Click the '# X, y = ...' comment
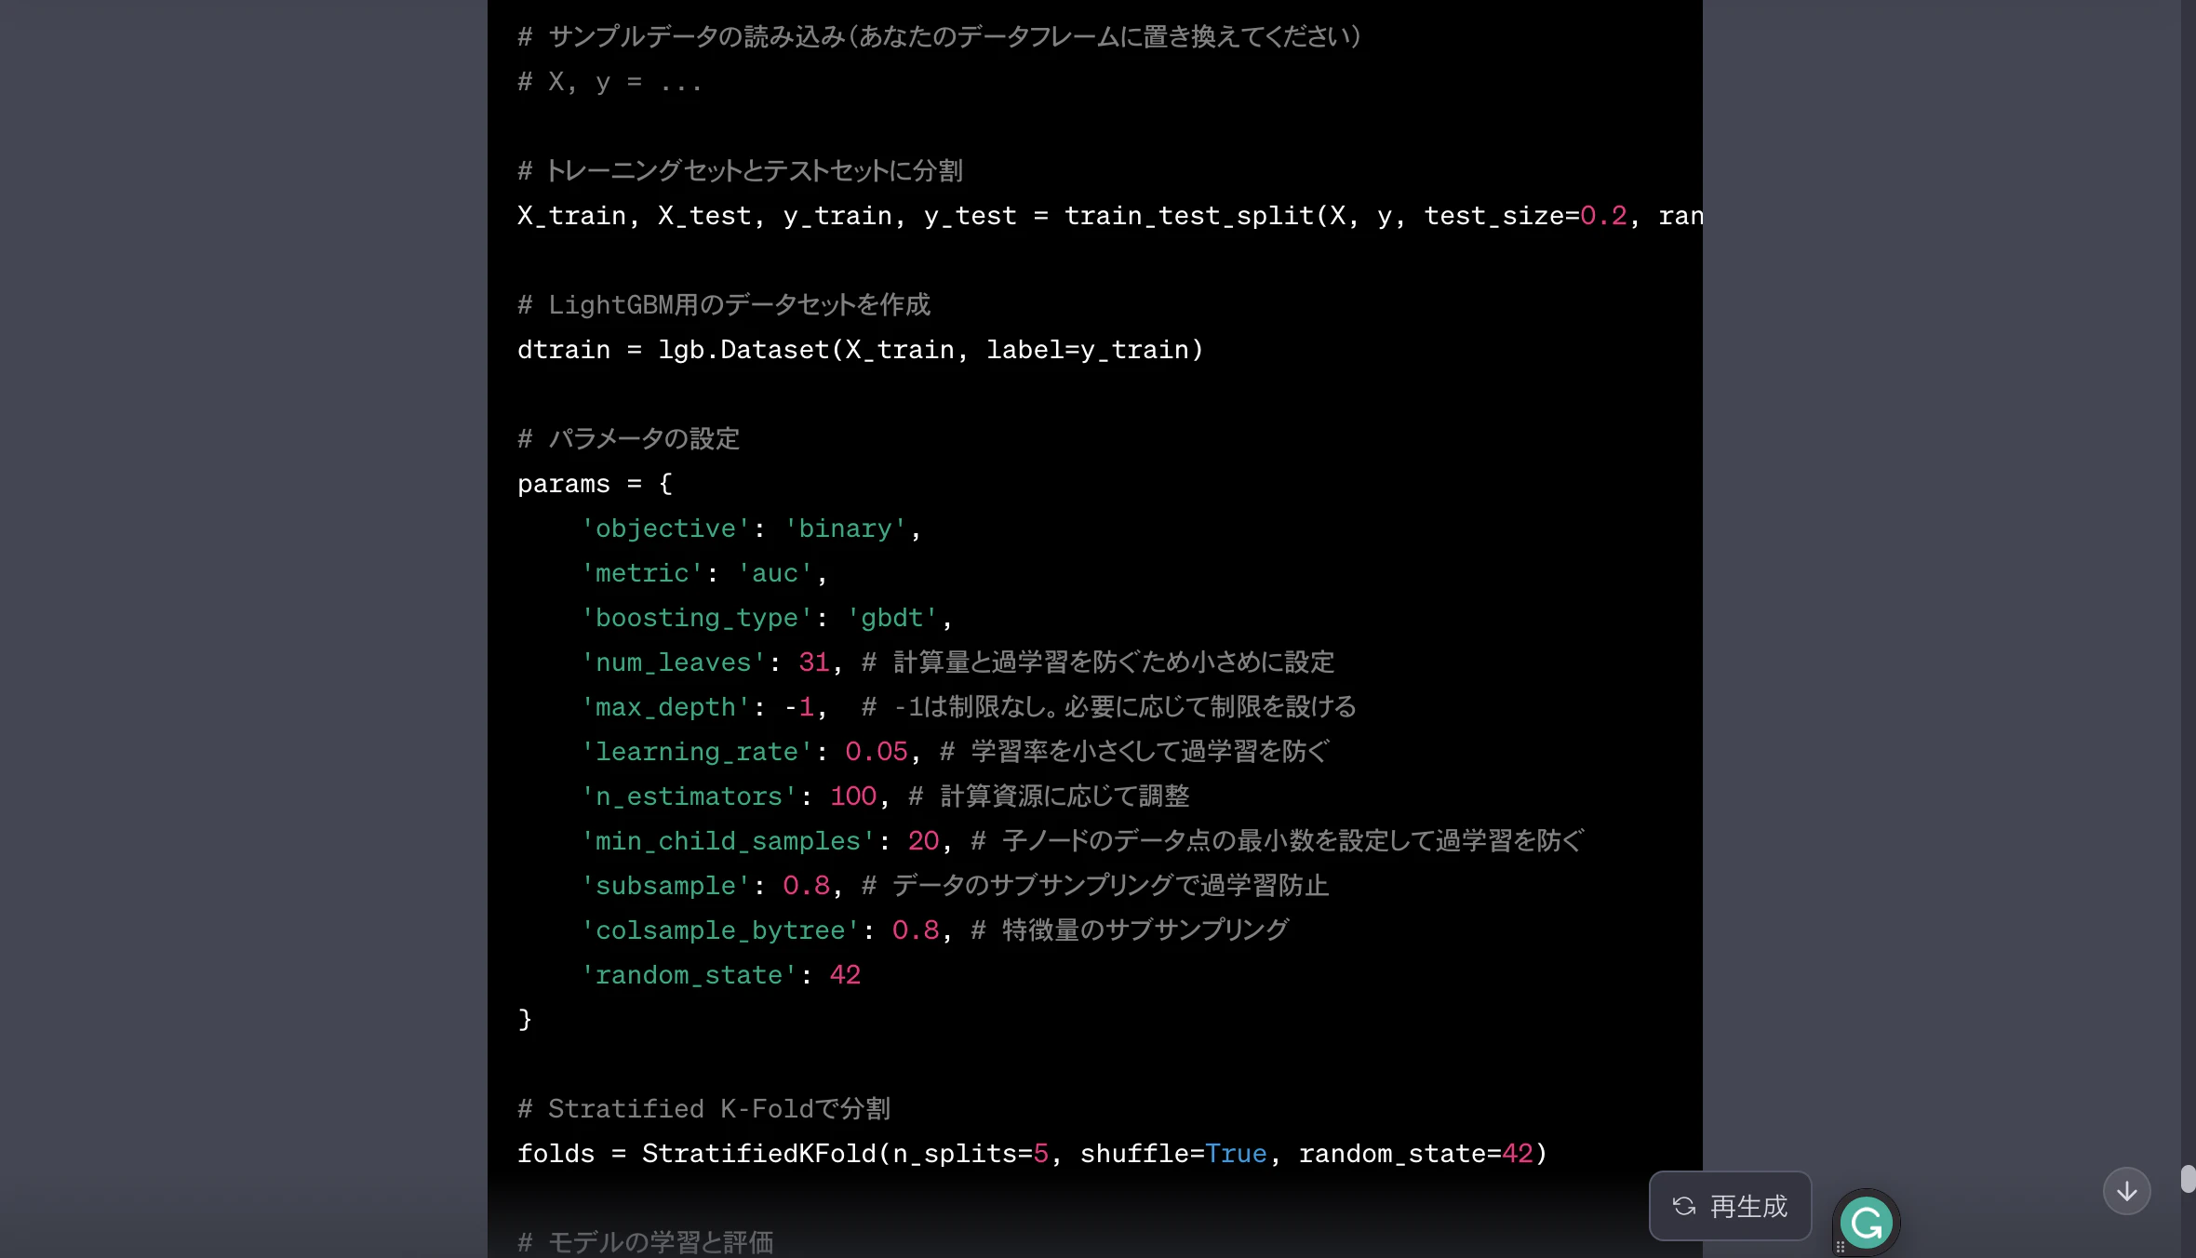The image size is (2196, 1258). [x=609, y=82]
